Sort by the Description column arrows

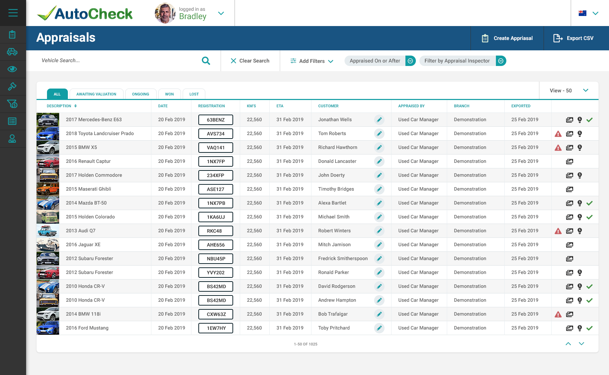point(76,106)
